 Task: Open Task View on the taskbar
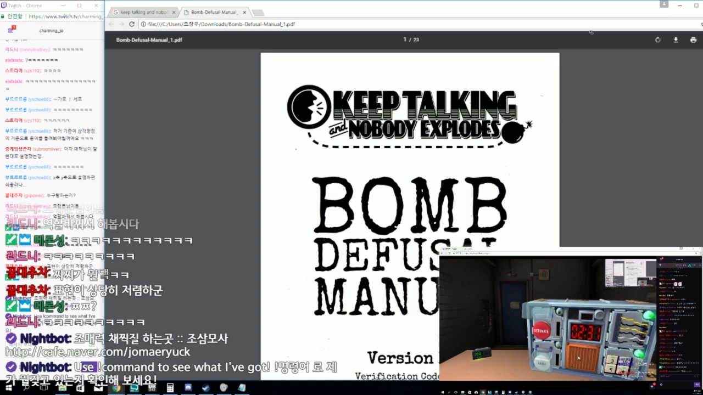pos(43,388)
